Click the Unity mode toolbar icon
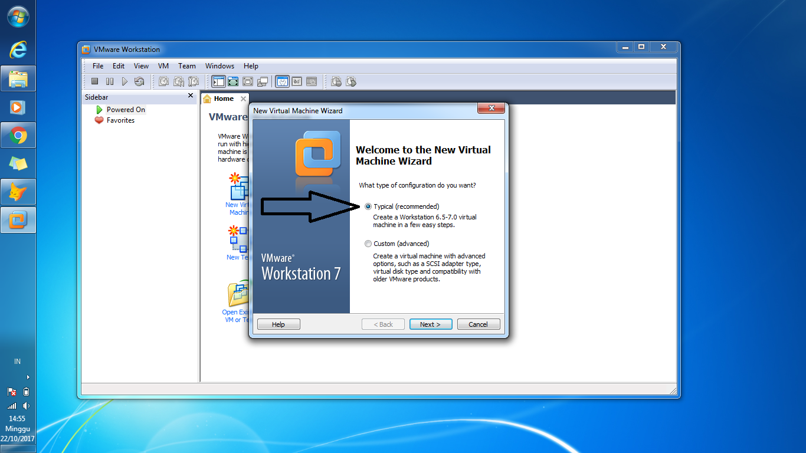The image size is (806, 453). coord(263,81)
